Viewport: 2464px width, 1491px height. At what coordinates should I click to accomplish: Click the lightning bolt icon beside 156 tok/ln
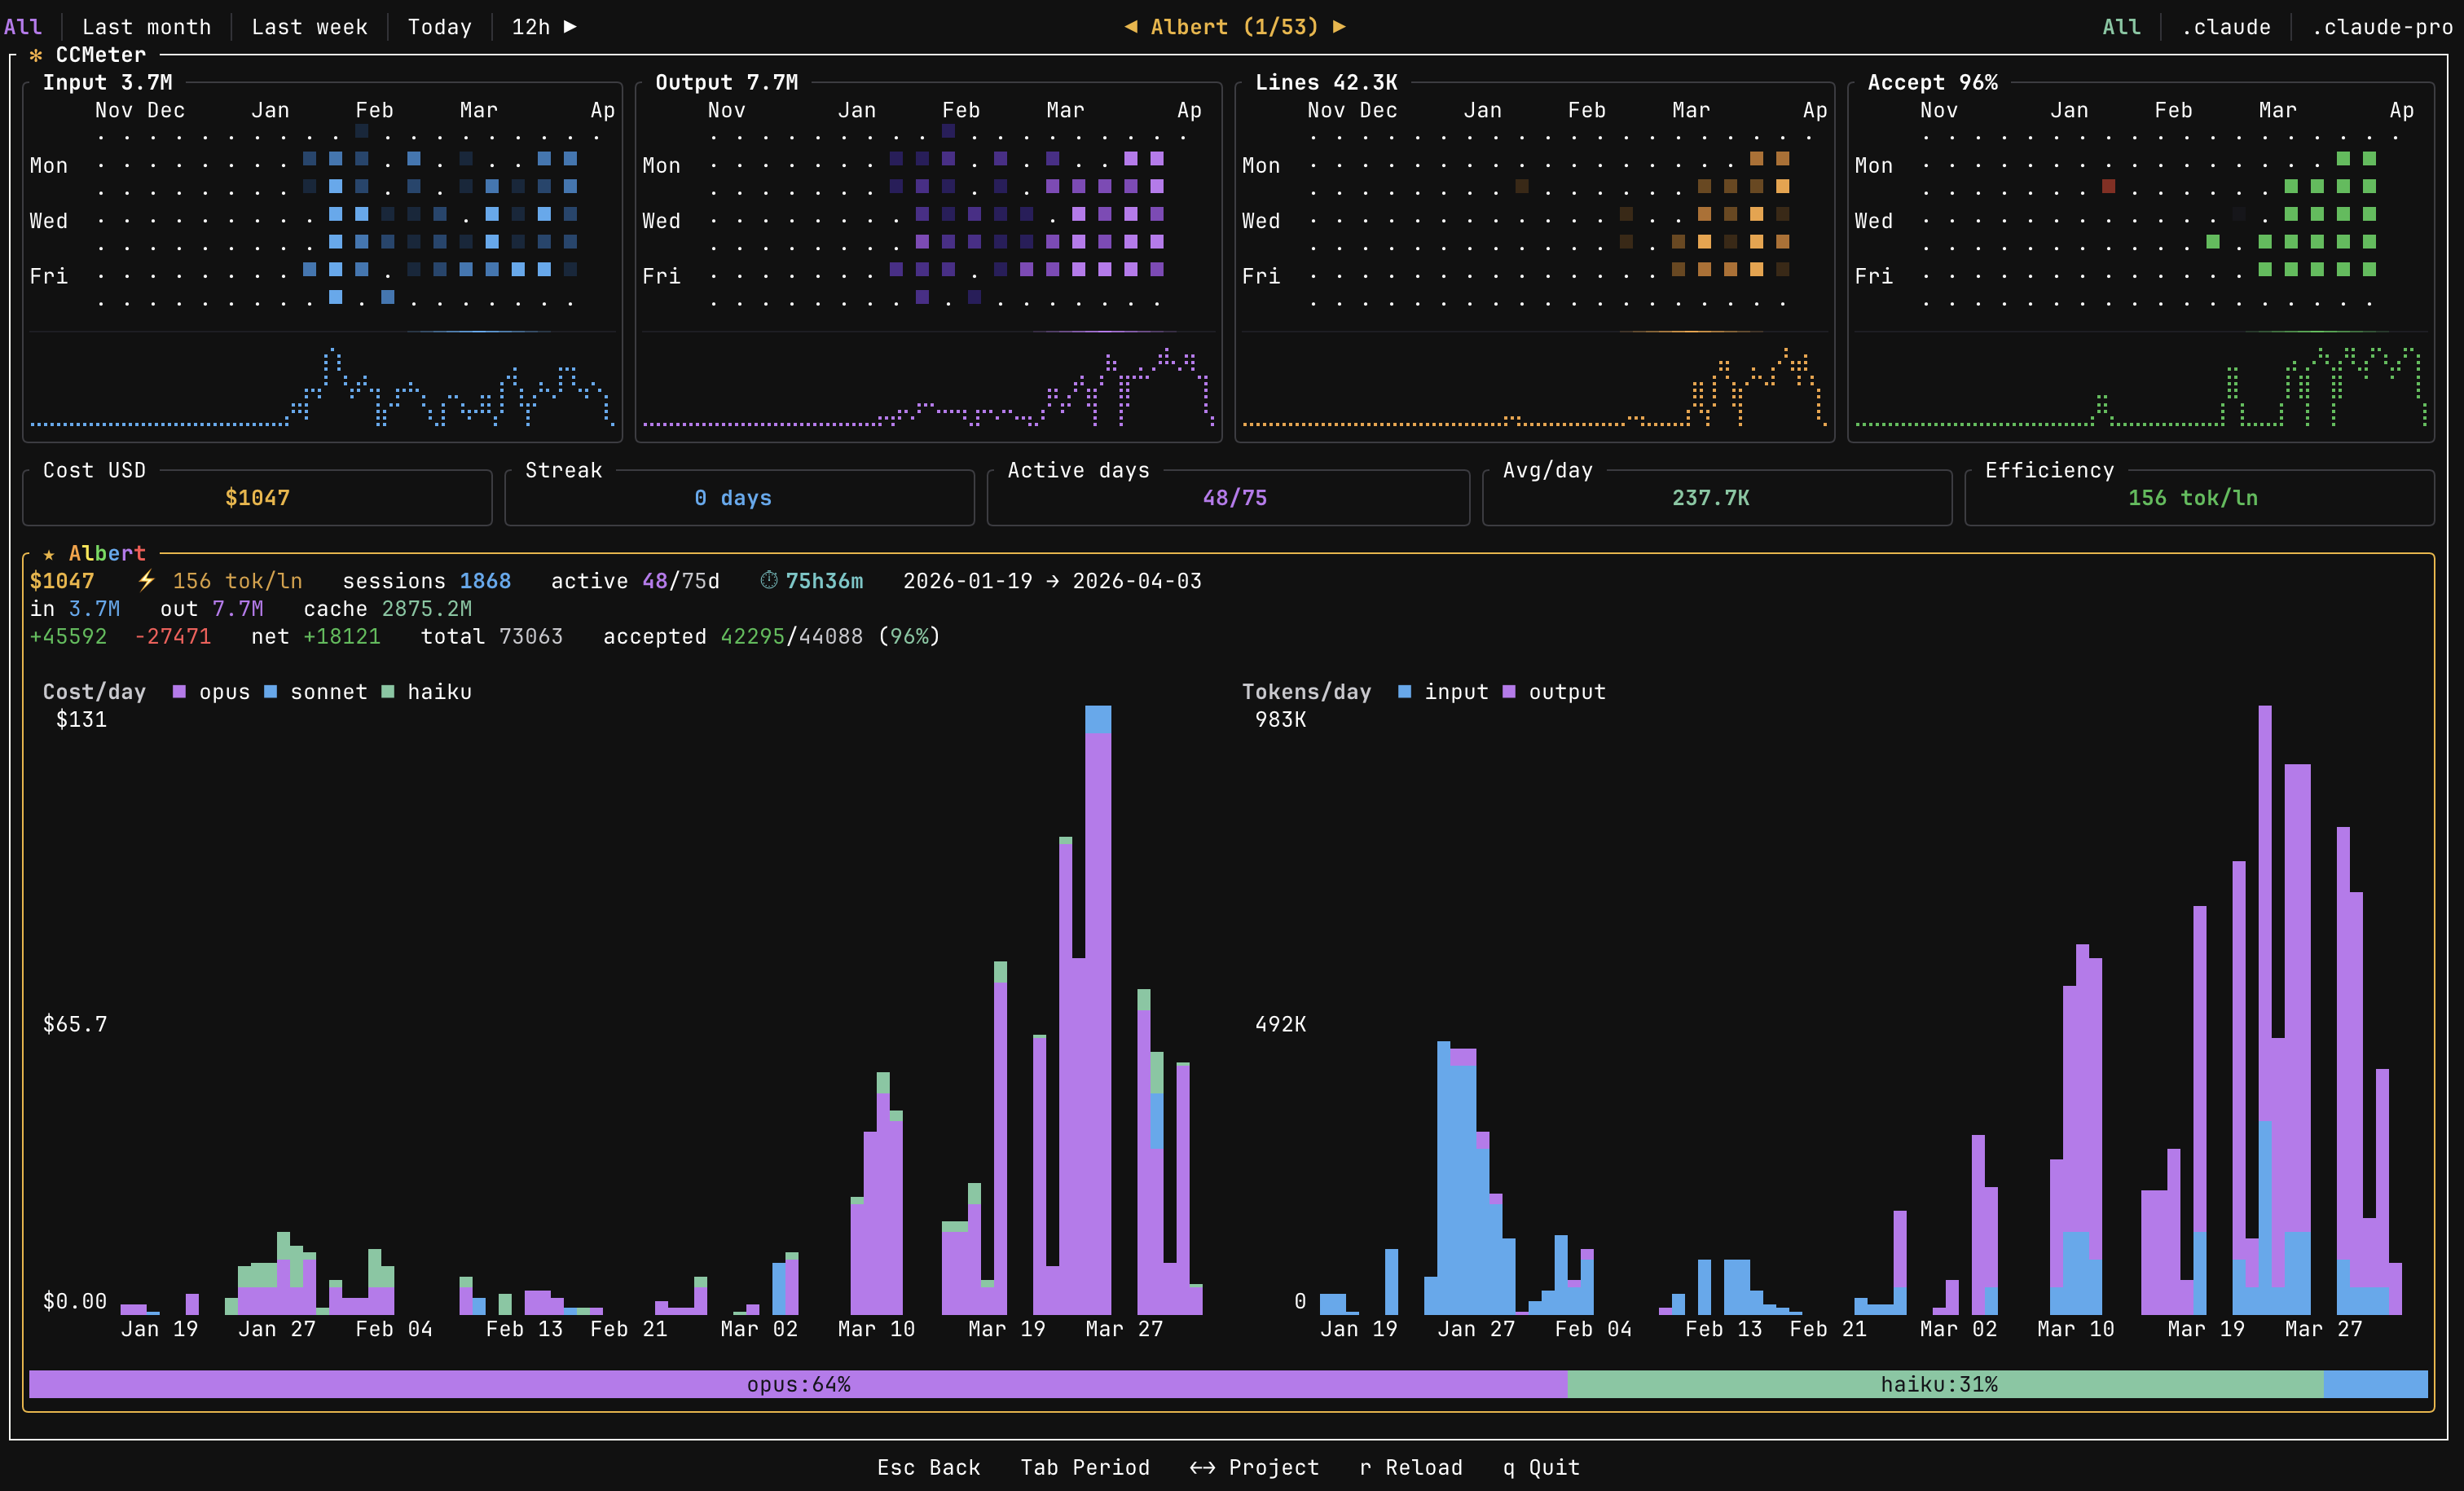(x=146, y=580)
